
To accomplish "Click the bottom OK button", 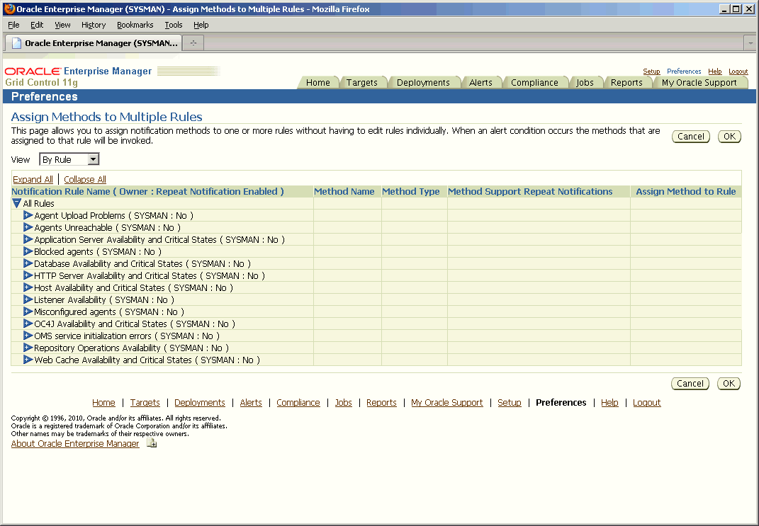I will [x=729, y=384].
